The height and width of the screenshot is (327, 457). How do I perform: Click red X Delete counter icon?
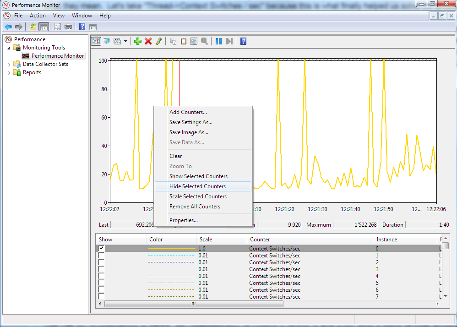point(148,41)
